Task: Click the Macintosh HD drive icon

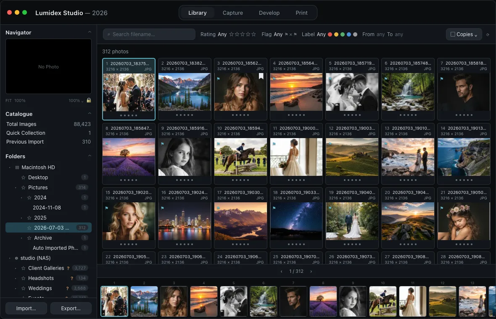Action: coord(17,167)
